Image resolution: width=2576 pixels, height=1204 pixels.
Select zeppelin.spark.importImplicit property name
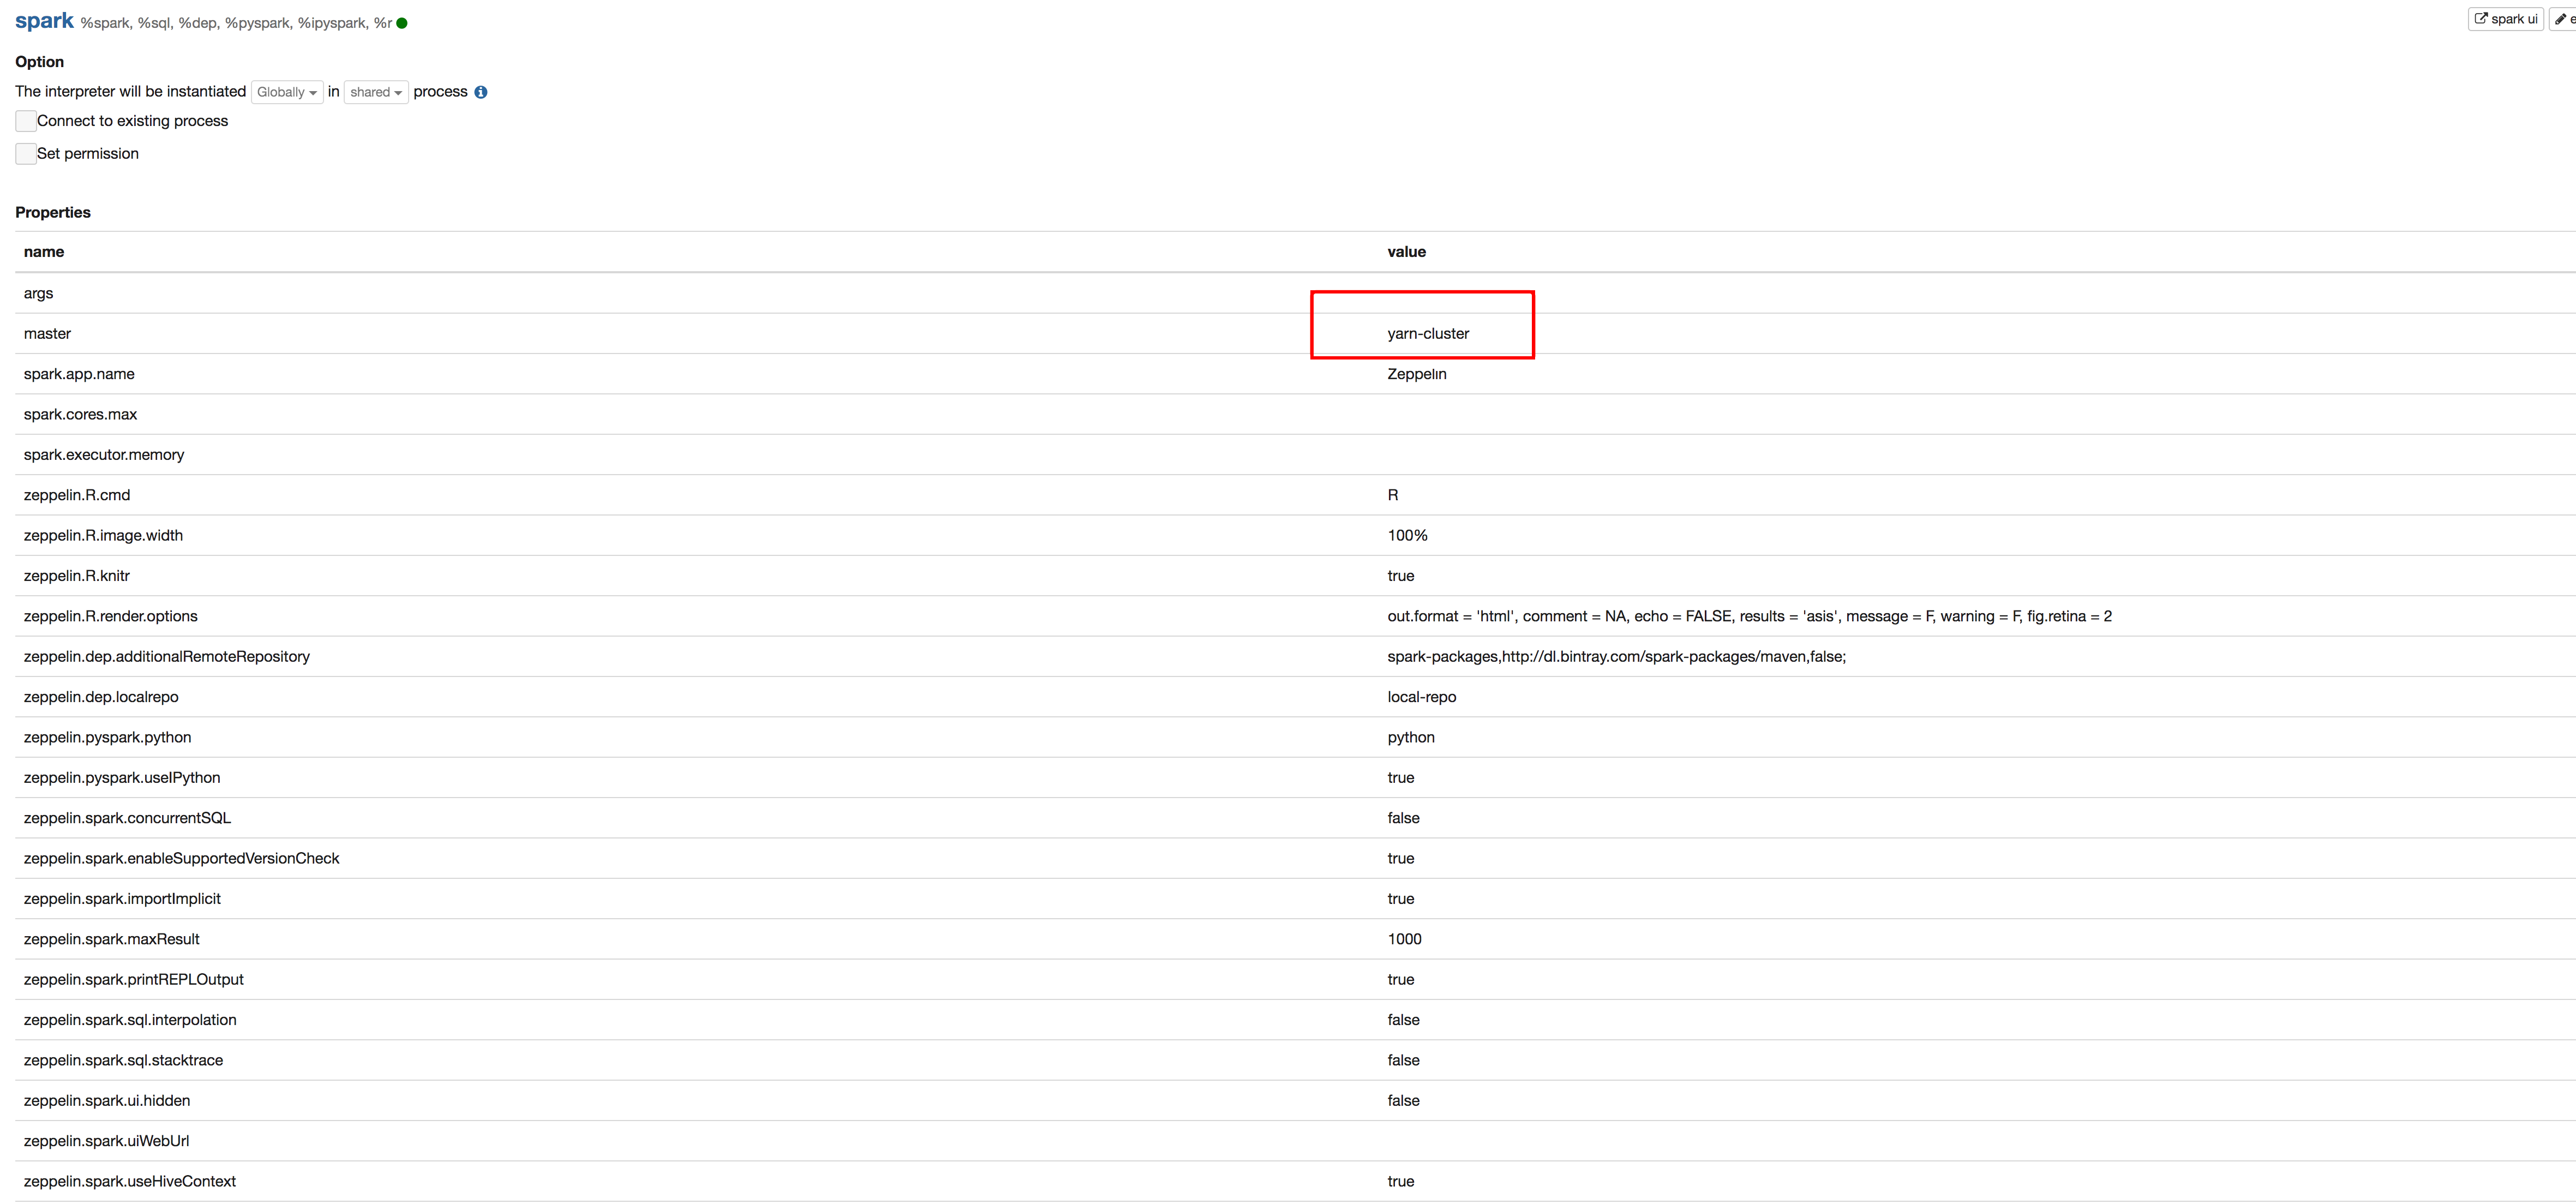click(122, 899)
